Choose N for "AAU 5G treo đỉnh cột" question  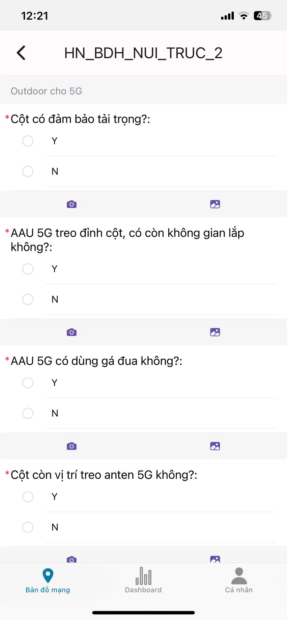(x=28, y=299)
